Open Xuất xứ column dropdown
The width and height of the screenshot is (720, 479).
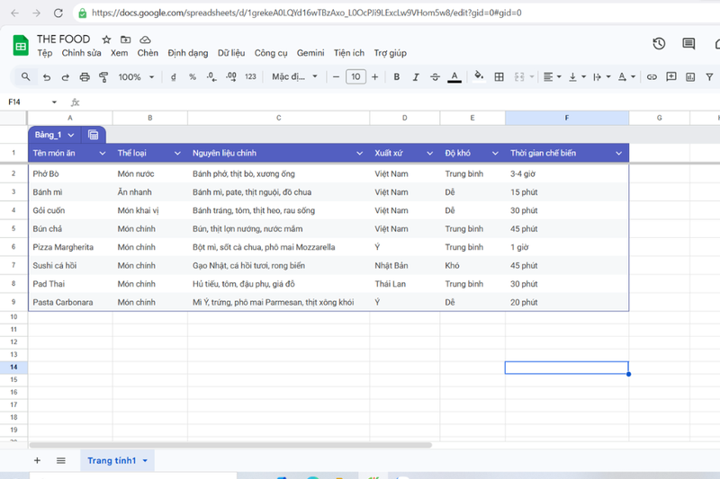pyautogui.click(x=430, y=153)
